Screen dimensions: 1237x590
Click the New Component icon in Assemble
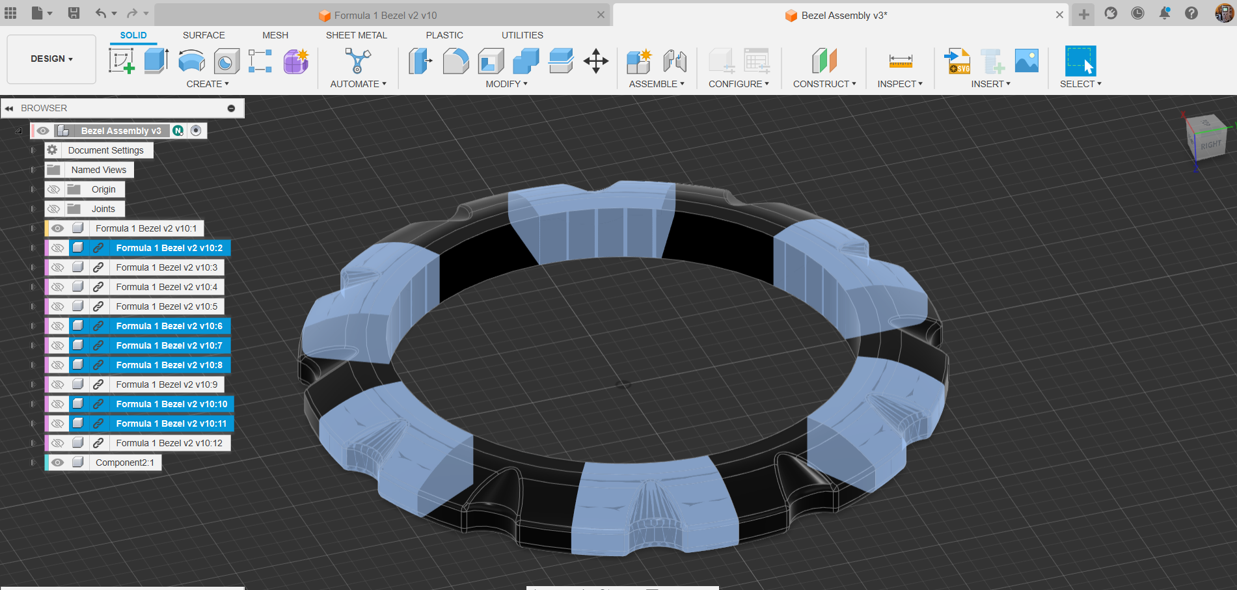click(x=639, y=61)
